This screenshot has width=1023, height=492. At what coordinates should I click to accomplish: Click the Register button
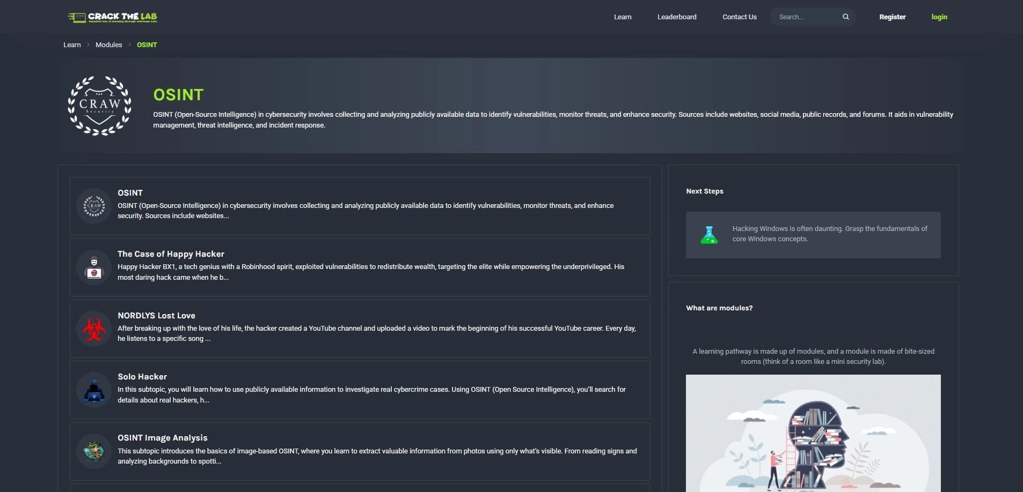893,17
